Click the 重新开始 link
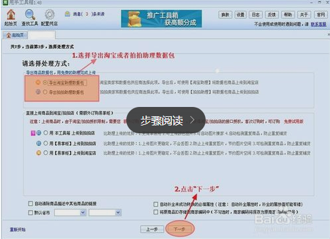The width and height of the screenshot is (330, 239). point(18,230)
